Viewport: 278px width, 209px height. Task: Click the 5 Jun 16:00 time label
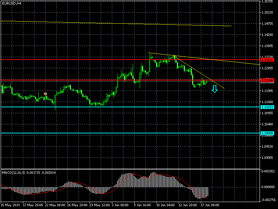click(x=142, y=205)
